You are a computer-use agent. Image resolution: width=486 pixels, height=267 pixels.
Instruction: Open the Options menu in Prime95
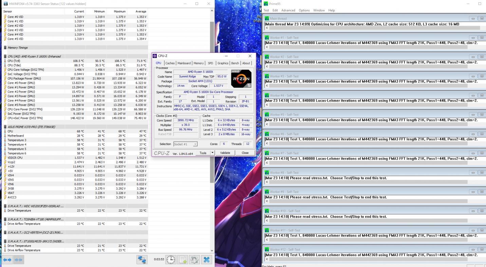click(x=304, y=10)
